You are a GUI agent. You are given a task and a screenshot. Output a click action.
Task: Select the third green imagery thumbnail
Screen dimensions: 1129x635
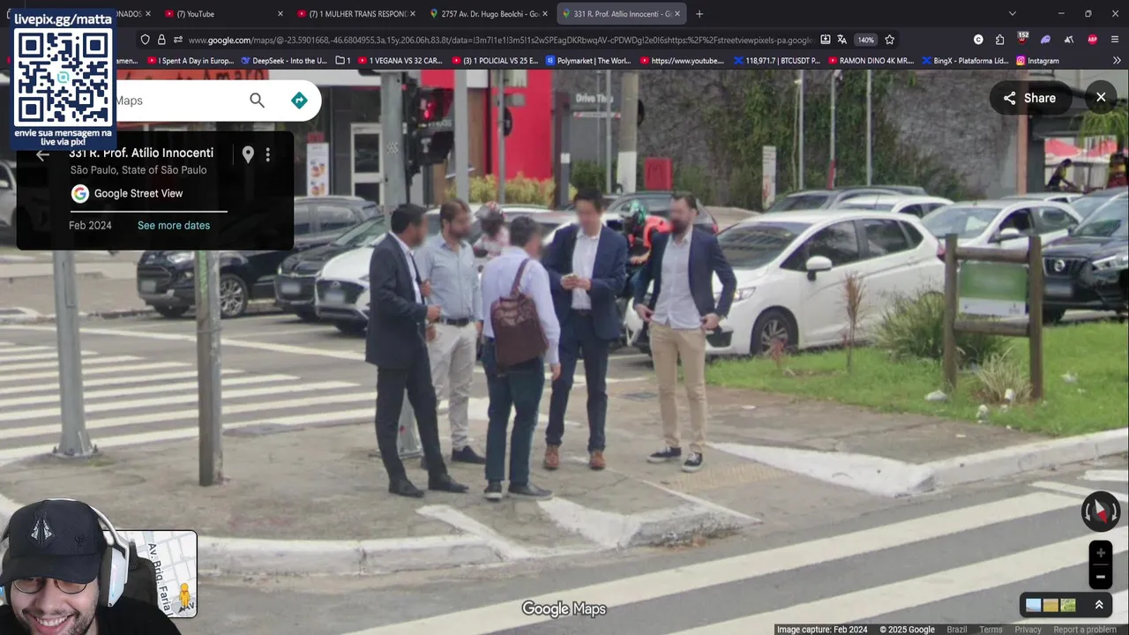pyautogui.click(x=1068, y=605)
